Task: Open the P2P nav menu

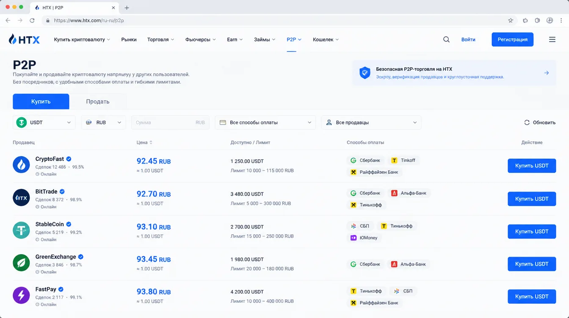Action: pos(294,39)
